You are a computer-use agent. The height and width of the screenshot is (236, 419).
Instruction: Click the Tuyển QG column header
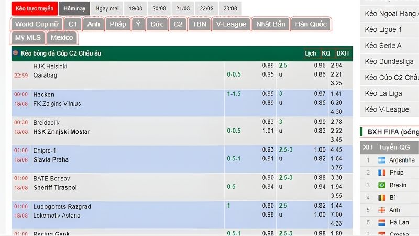tap(394, 147)
